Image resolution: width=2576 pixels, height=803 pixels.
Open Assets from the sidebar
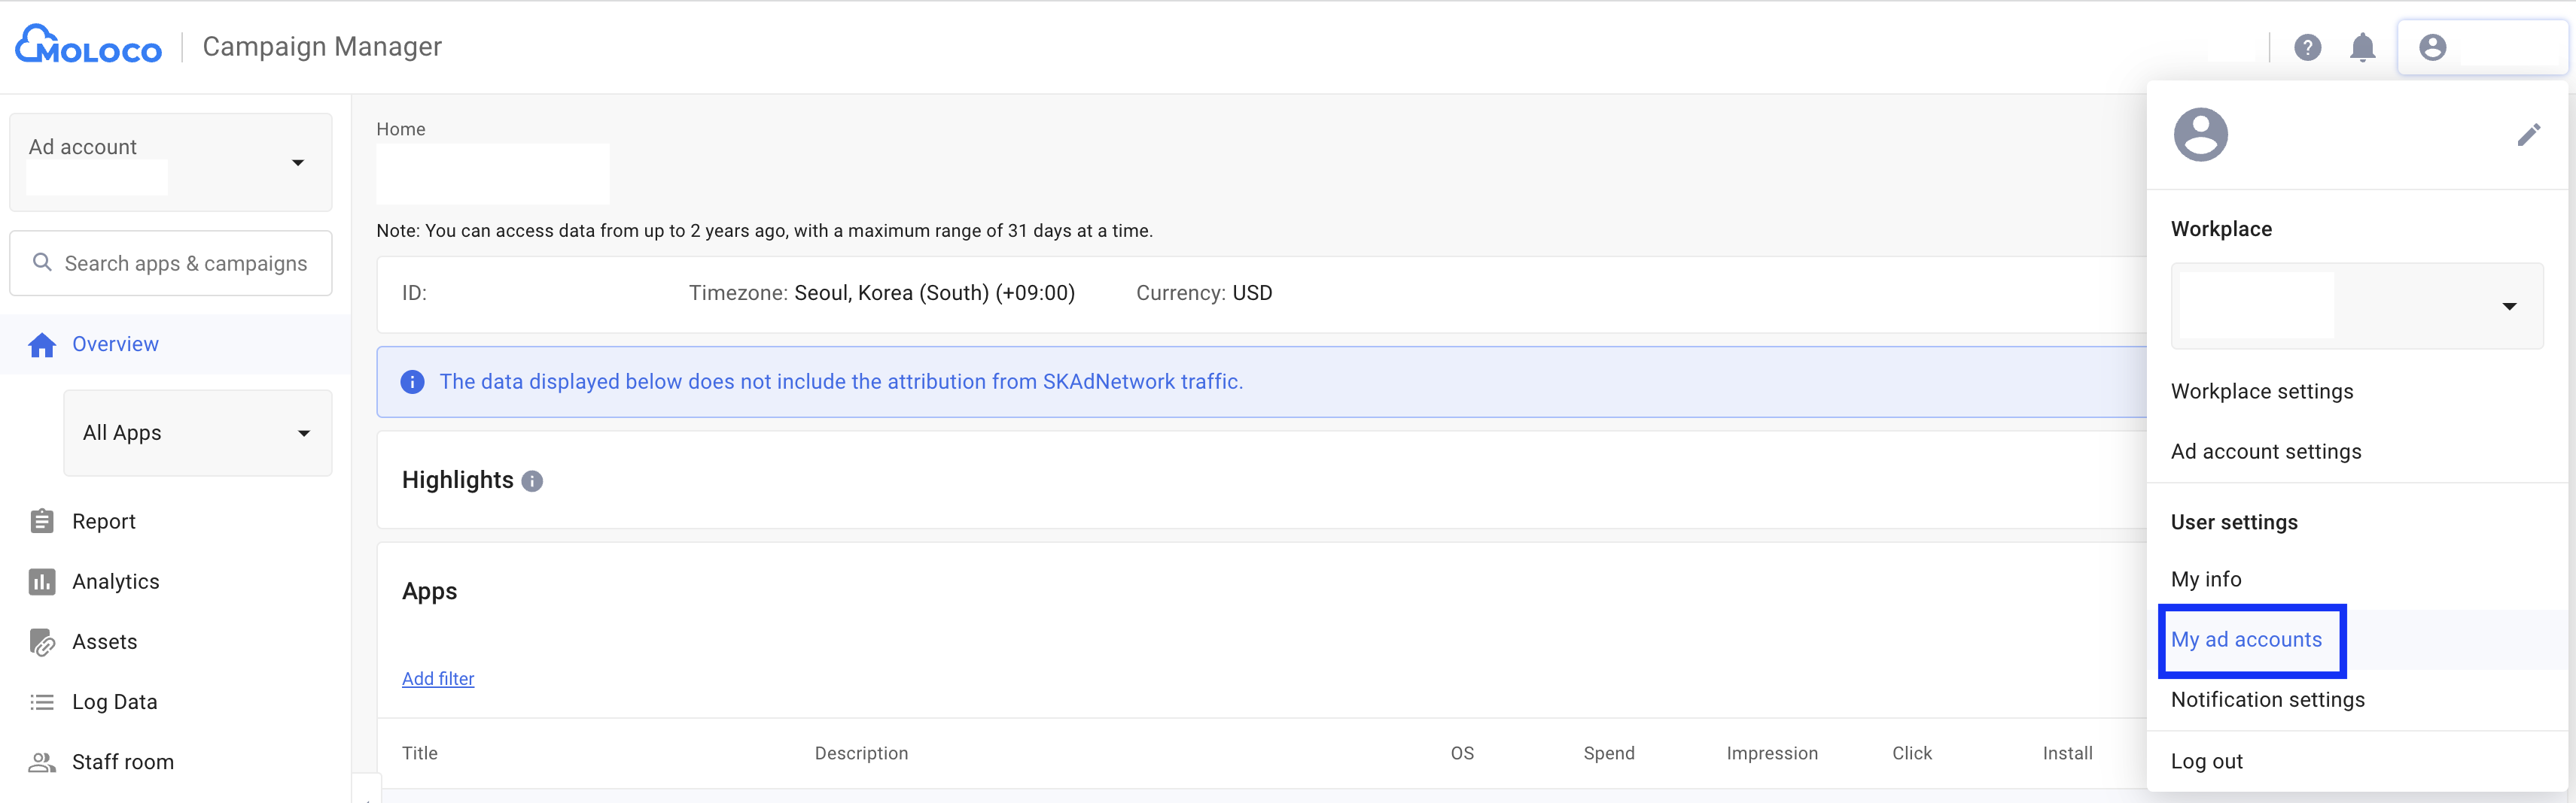tap(104, 642)
